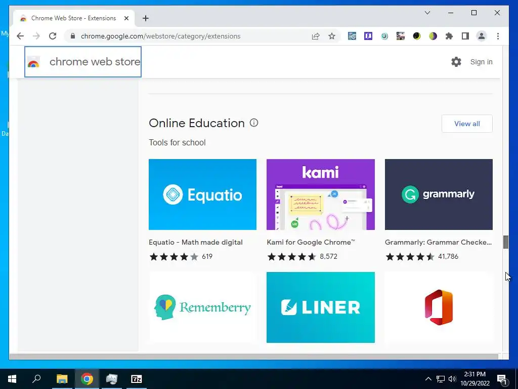The width and height of the screenshot is (518, 389).
Task: Open the Grammarly extension thumbnail
Action: pos(439,194)
